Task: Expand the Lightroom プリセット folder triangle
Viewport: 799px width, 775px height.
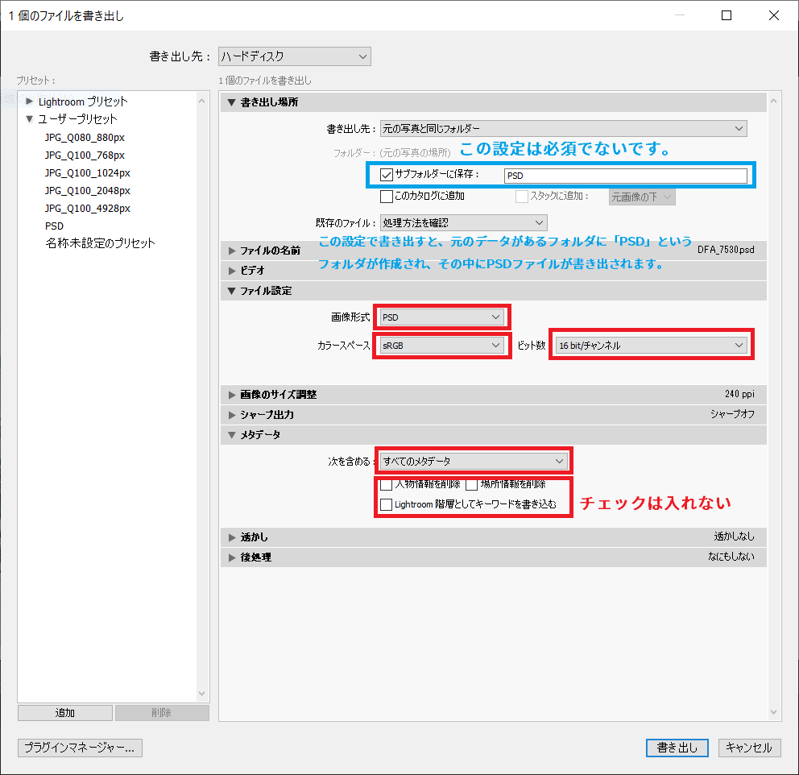Action: coord(30,102)
